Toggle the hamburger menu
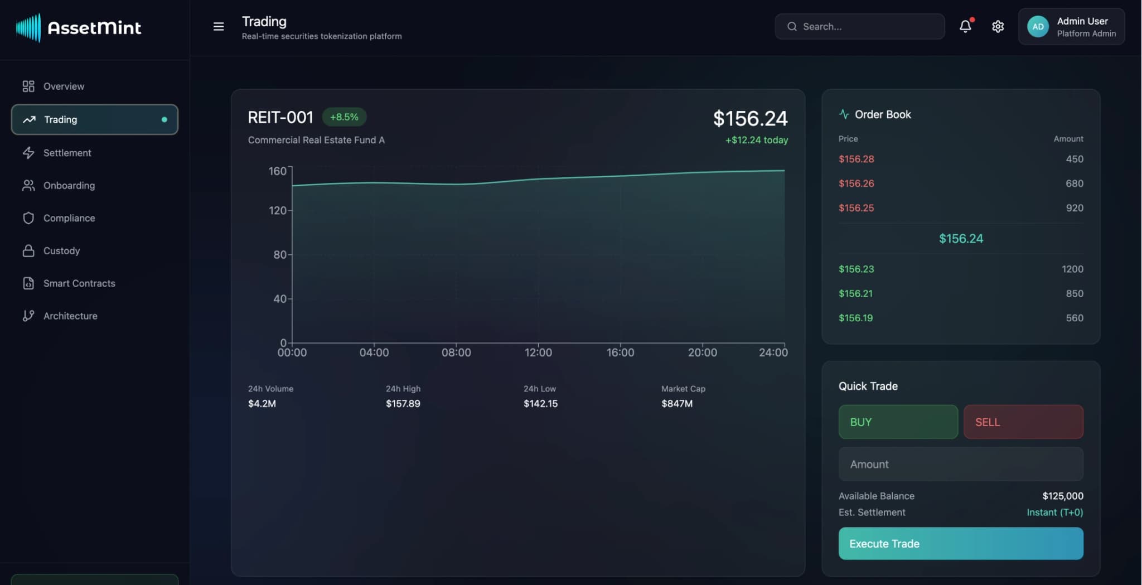The width and height of the screenshot is (1142, 585). pyautogui.click(x=218, y=26)
